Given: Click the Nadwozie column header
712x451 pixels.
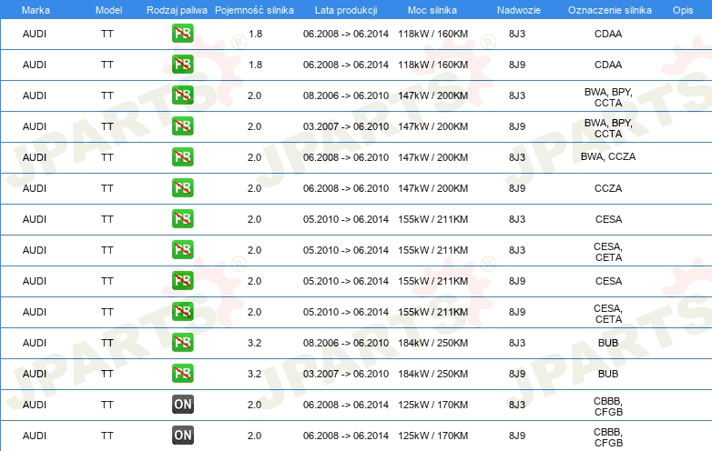Looking at the screenshot, I should pos(519,10).
